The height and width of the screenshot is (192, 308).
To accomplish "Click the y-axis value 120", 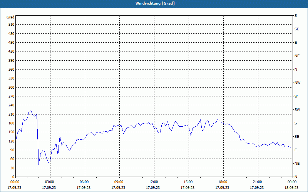I will point(12,141).
